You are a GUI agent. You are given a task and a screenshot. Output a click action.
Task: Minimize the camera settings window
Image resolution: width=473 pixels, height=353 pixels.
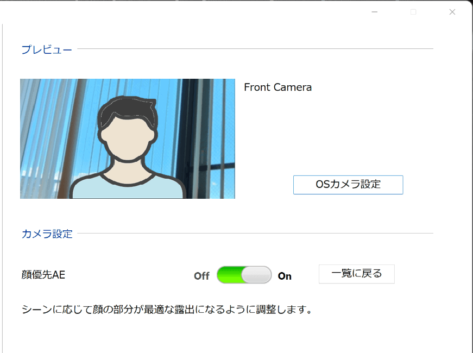click(x=375, y=12)
